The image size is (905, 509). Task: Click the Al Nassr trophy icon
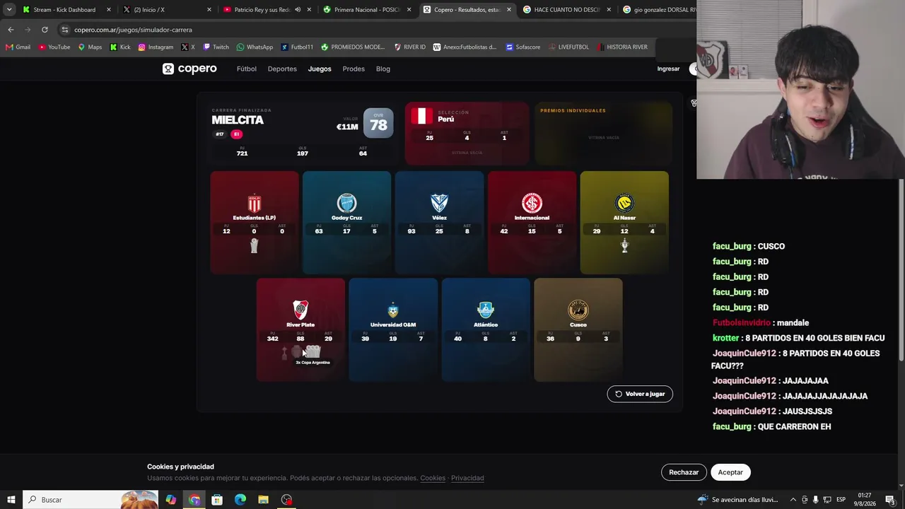coord(624,245)
